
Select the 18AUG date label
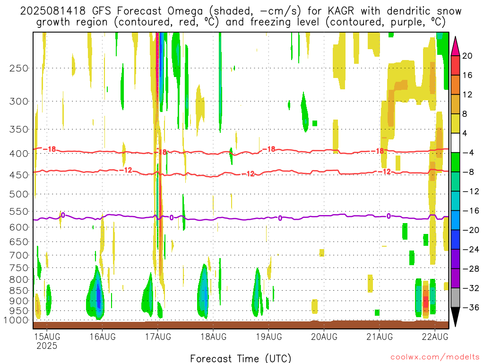[213, 337]
